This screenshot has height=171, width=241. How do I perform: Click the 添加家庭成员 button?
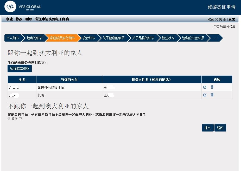point(20,69)
